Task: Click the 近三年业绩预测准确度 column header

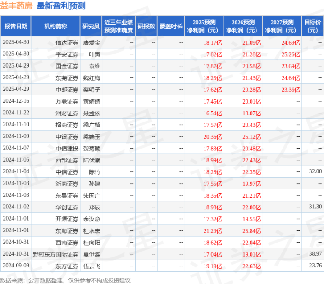Action: [119, 26]
